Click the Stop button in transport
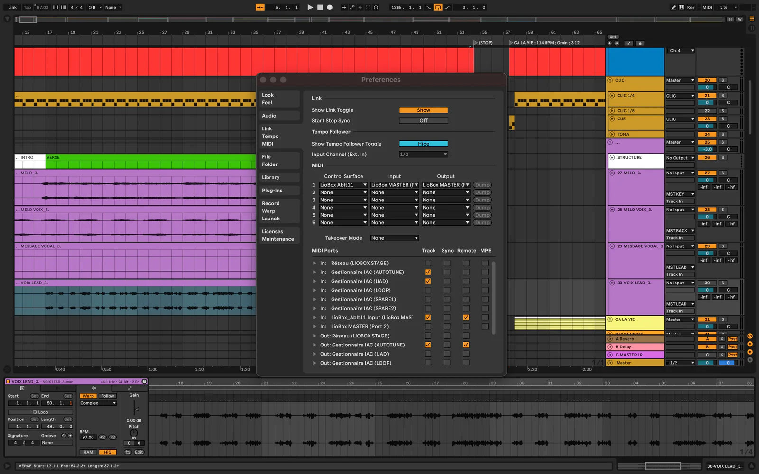The width and height of the screenshot is (759, 474). pos(320,7)
